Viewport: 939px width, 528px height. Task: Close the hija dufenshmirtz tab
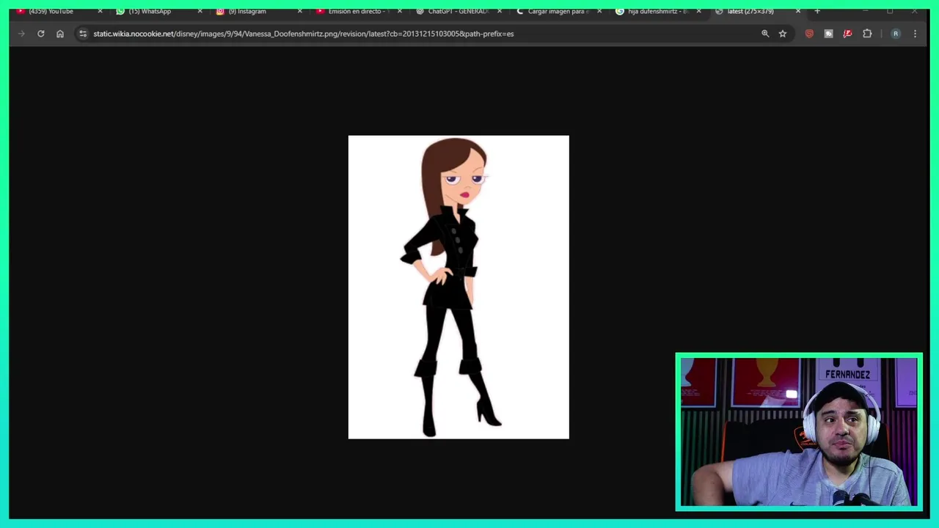pos(698,11)
